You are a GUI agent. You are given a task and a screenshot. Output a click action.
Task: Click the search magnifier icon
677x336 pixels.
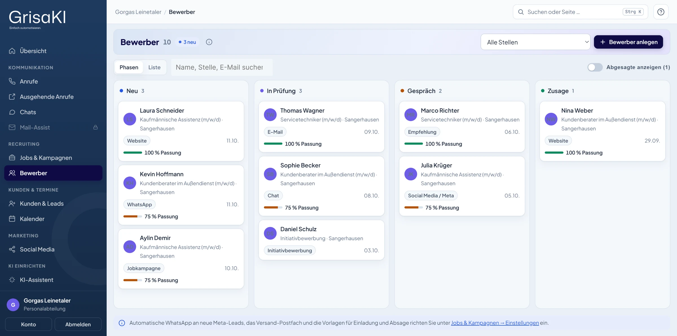(x=521, y=12)
